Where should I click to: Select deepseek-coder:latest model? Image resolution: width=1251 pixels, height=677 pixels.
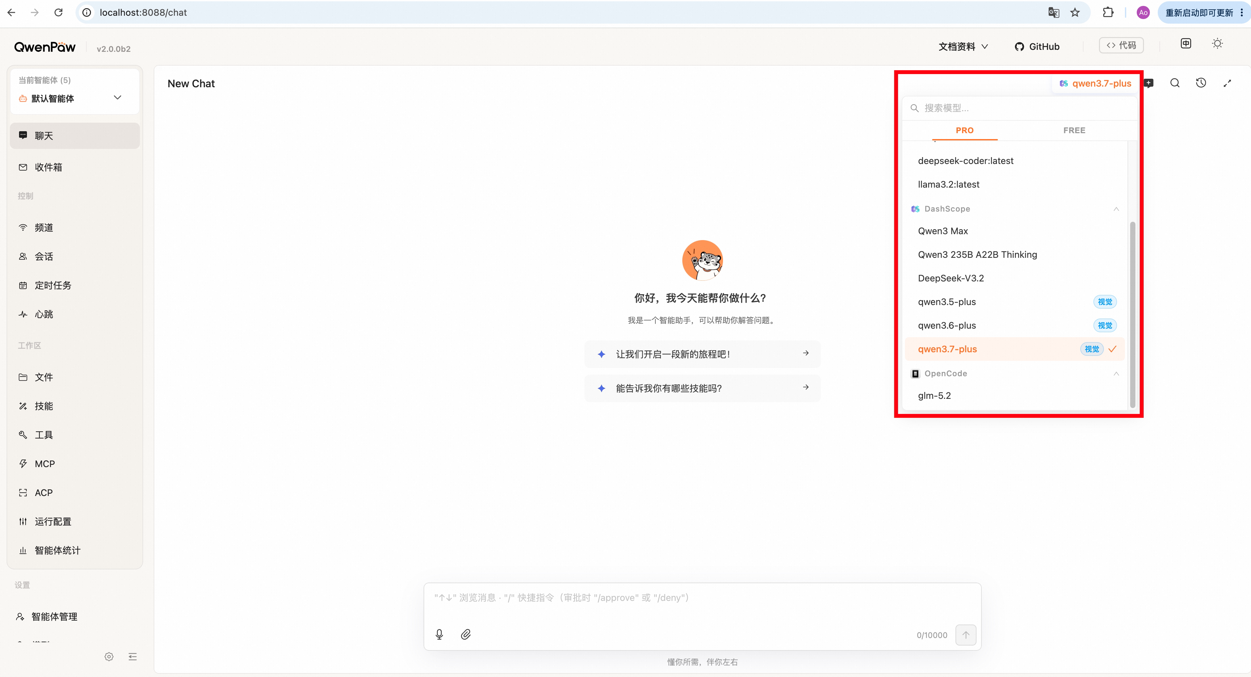(x=1015, y=161)
